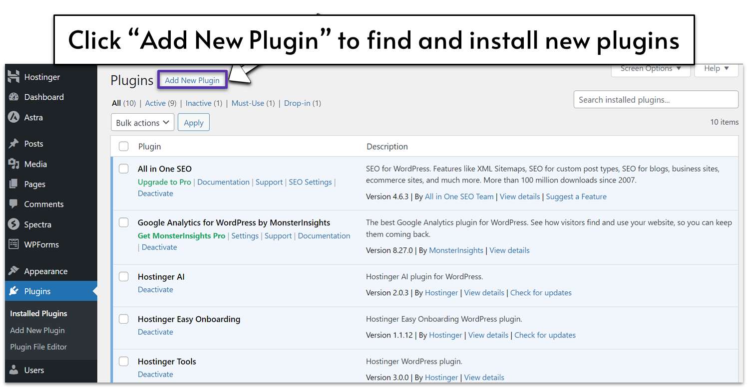Filter plugins by Drop-in

coord(297,103)
